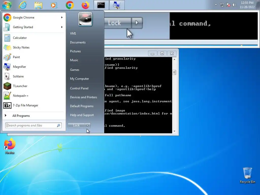260x195 pixels.
Task: Open Windows Explorer from taskbar
Action: click(38, 5)
